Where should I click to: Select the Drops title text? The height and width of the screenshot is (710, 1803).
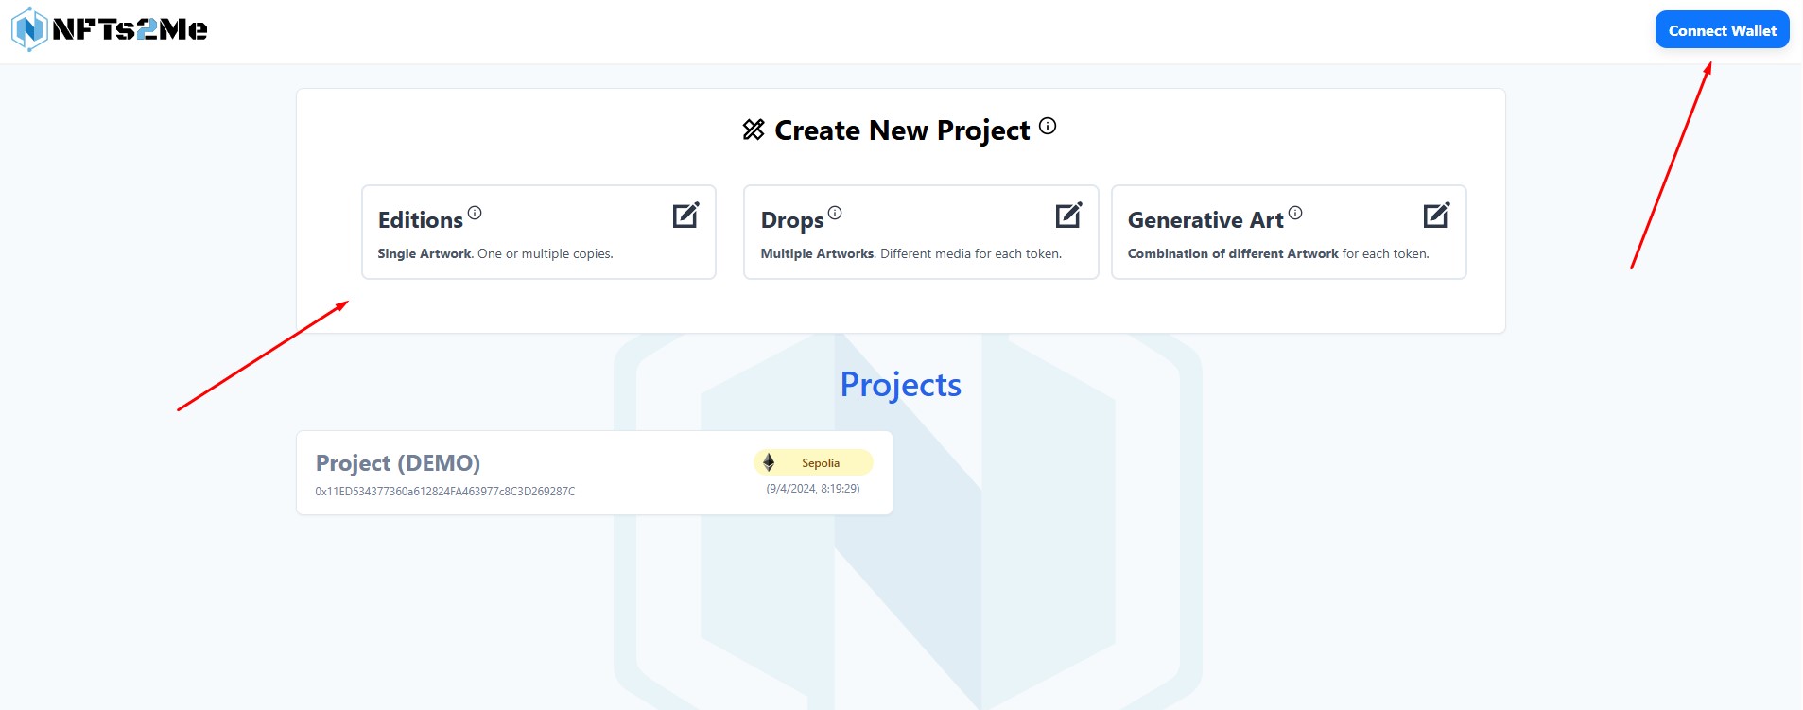[x=791, y=220]
